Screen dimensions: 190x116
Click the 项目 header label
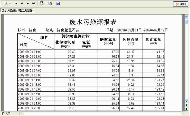44,38
